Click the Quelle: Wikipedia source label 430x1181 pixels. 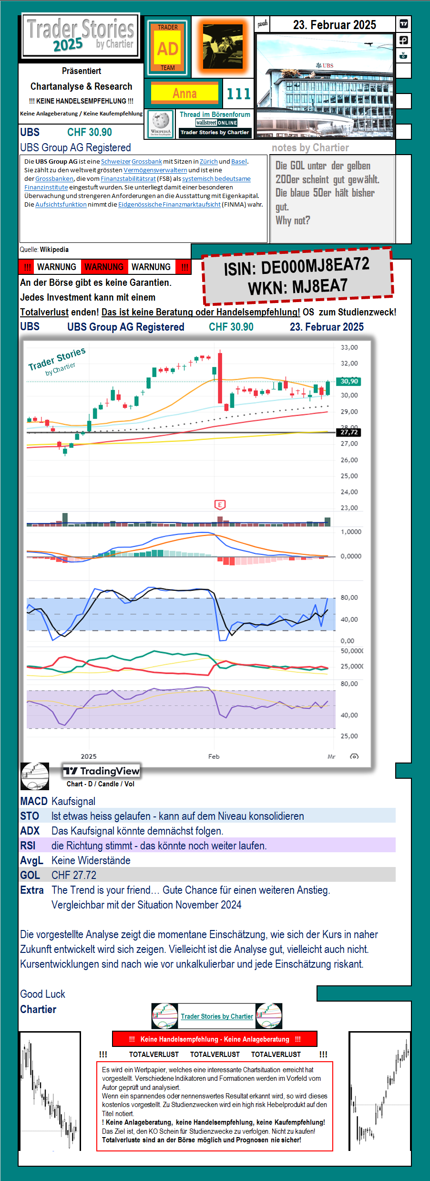coord(44,250)
